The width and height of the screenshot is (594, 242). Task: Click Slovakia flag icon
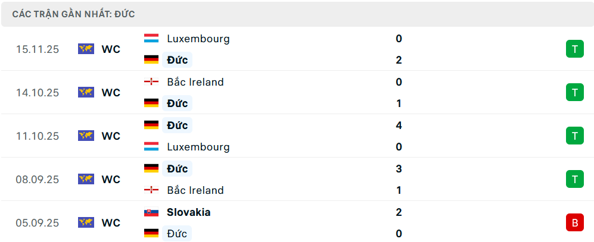[x=151, y=212]
